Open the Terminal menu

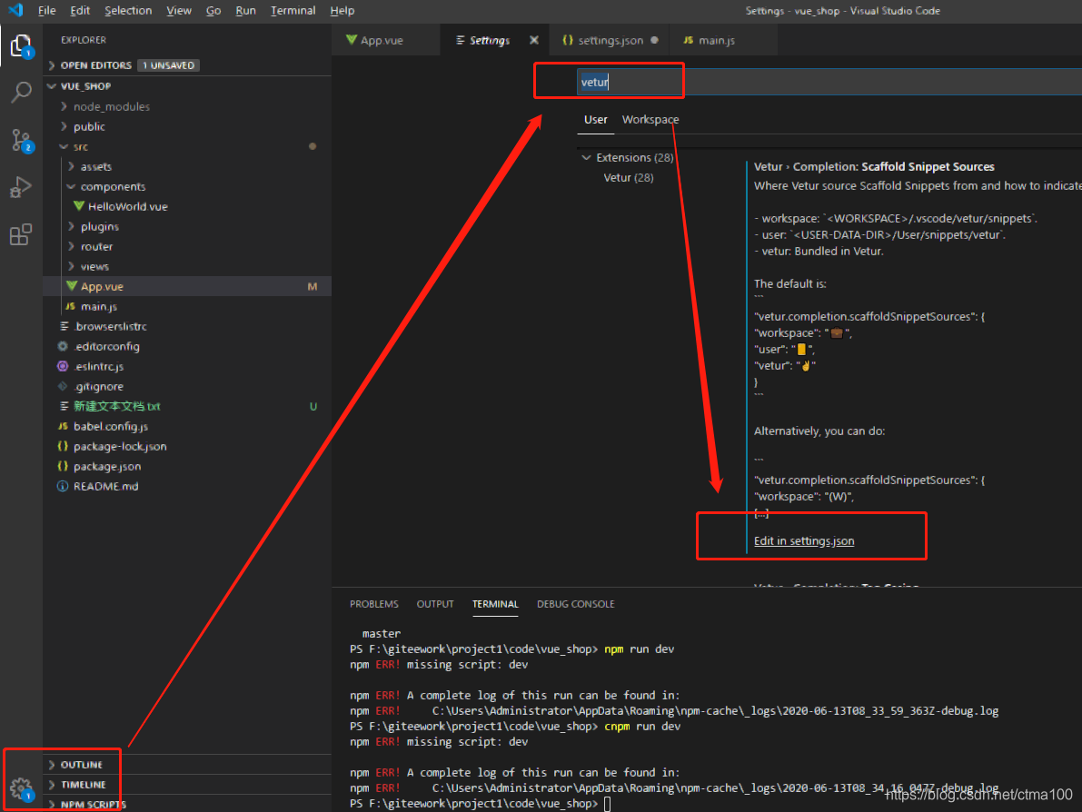[293, 10]
